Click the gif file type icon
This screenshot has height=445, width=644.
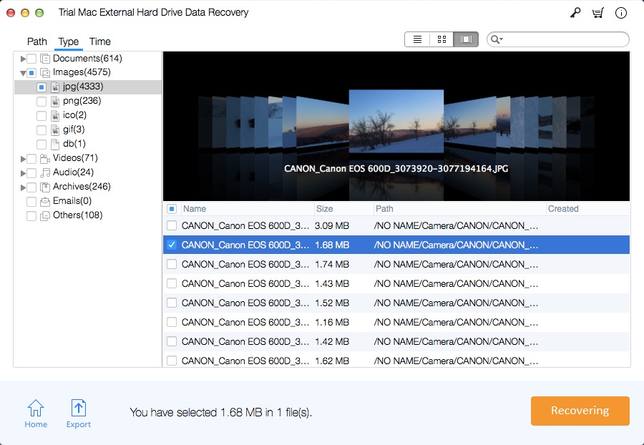[x=55, y=130]
